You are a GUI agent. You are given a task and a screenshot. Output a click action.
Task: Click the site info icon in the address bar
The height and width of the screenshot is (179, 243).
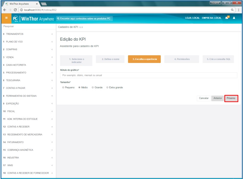[x=22, y=10]
